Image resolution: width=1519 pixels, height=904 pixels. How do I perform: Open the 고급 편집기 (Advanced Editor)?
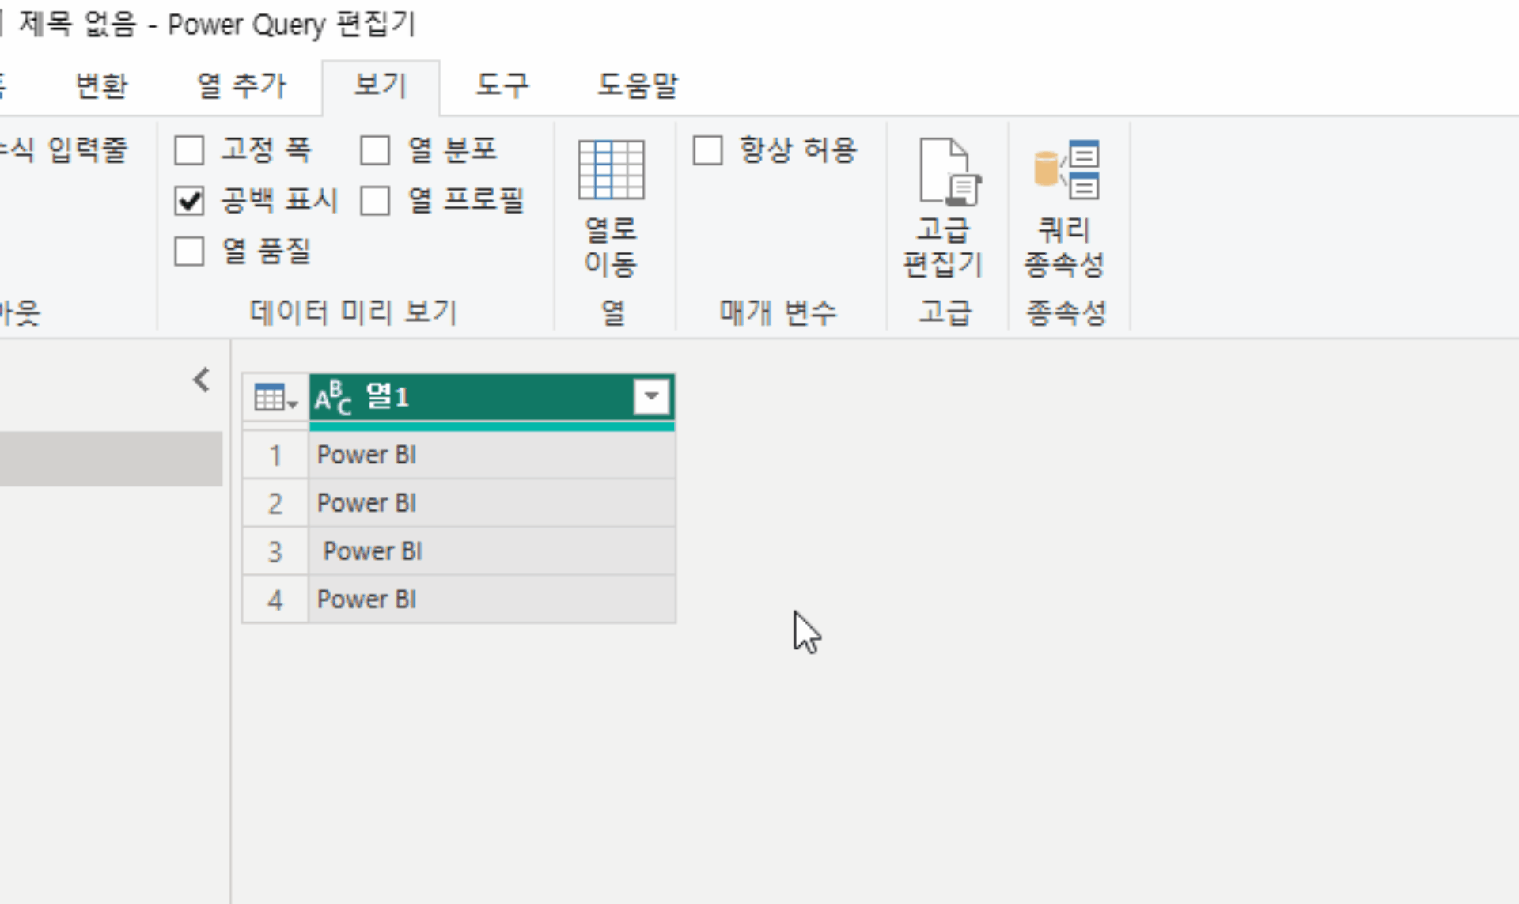point(945,209)
